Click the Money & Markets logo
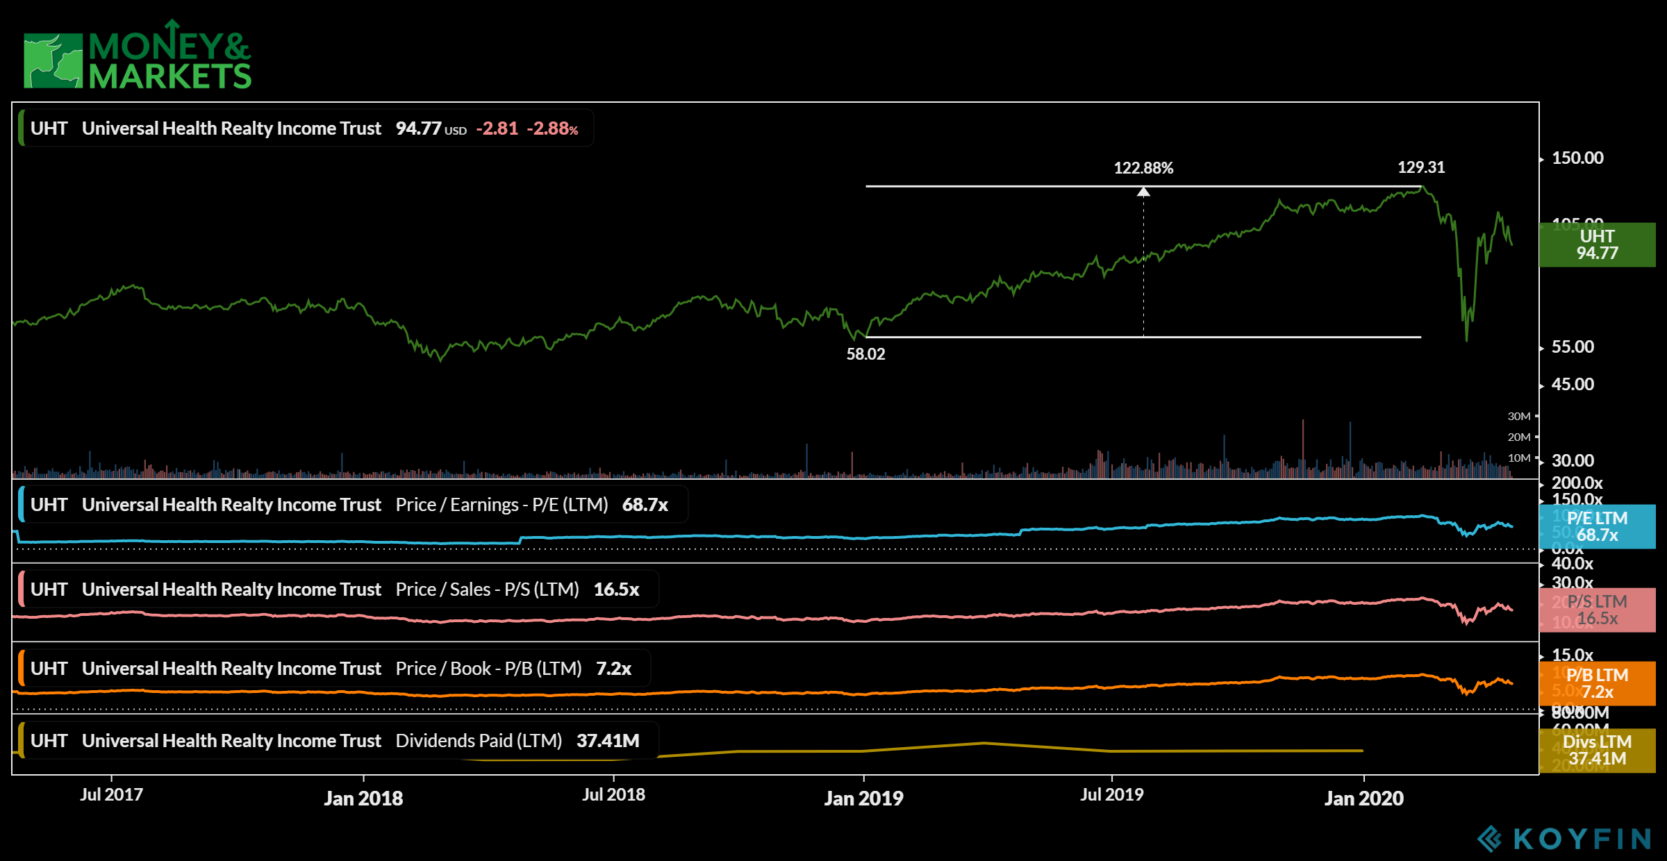Viewport: 1667px width, 861px height. point(138,55)
